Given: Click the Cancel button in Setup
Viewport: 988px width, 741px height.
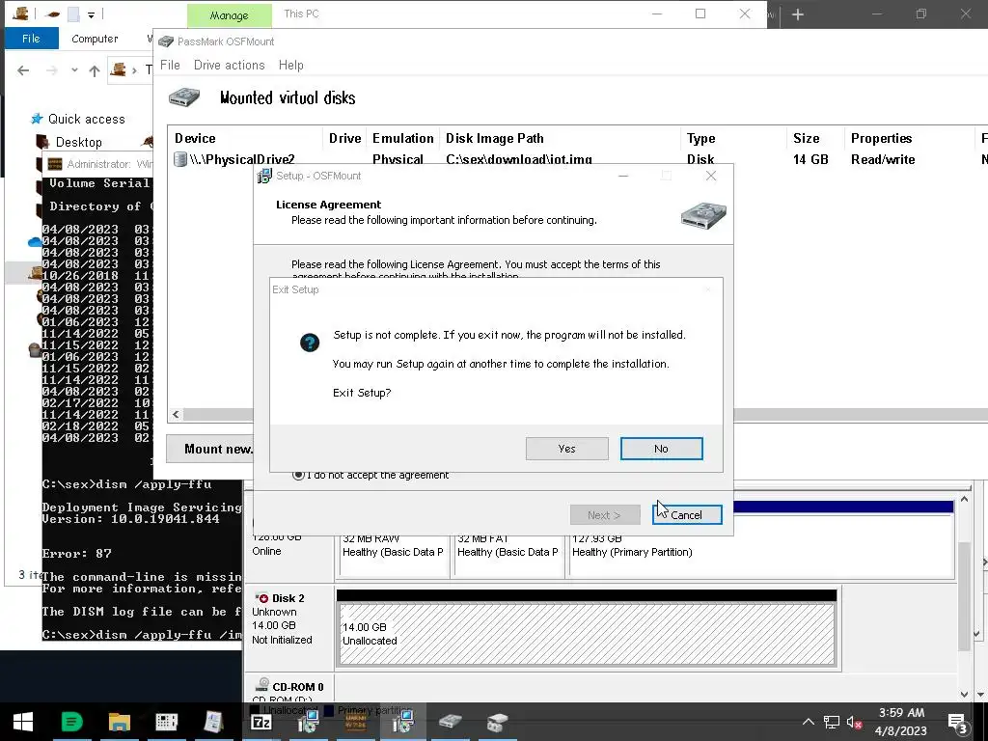Looking at the screenshot, I should [x=687, y=515].
